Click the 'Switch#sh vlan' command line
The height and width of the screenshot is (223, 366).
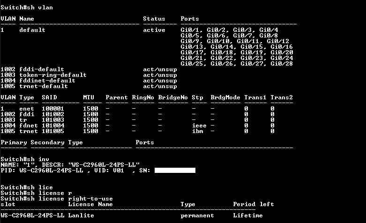27,7
